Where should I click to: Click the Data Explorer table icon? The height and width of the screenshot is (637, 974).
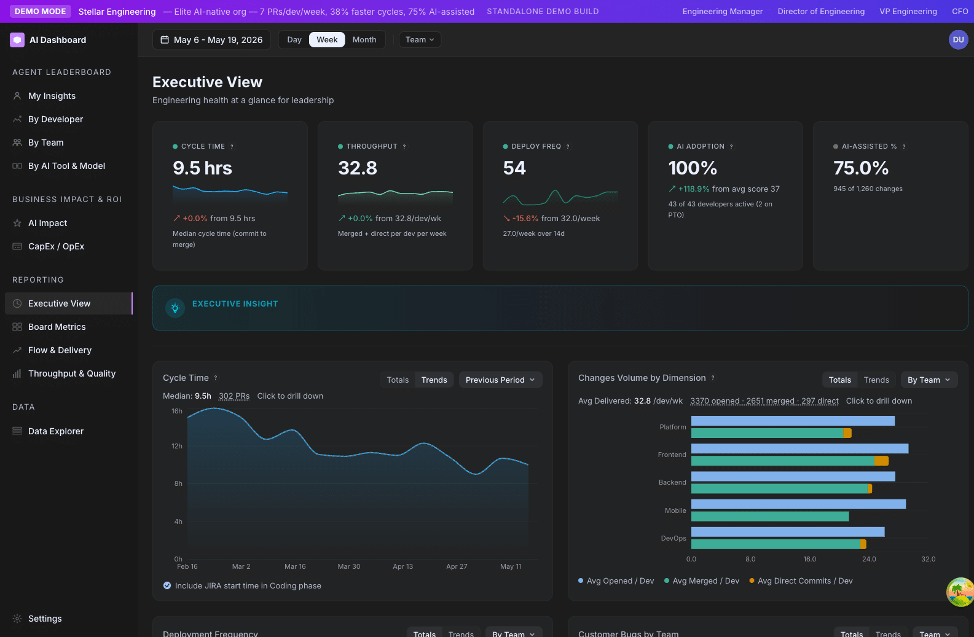[x=17, y=431]
